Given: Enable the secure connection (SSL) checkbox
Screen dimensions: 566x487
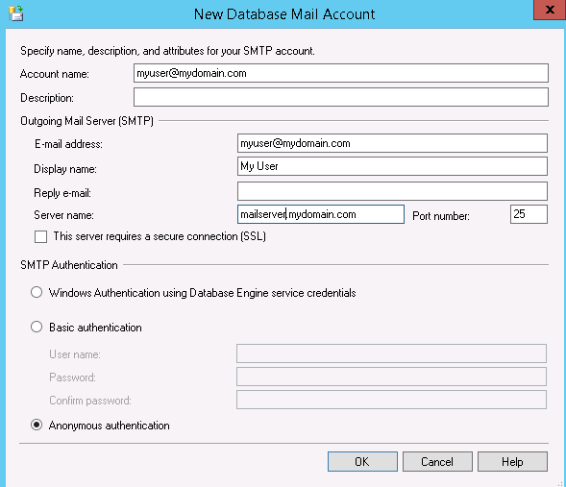Looking at the screenshot, I should click(x=40, y=237).
